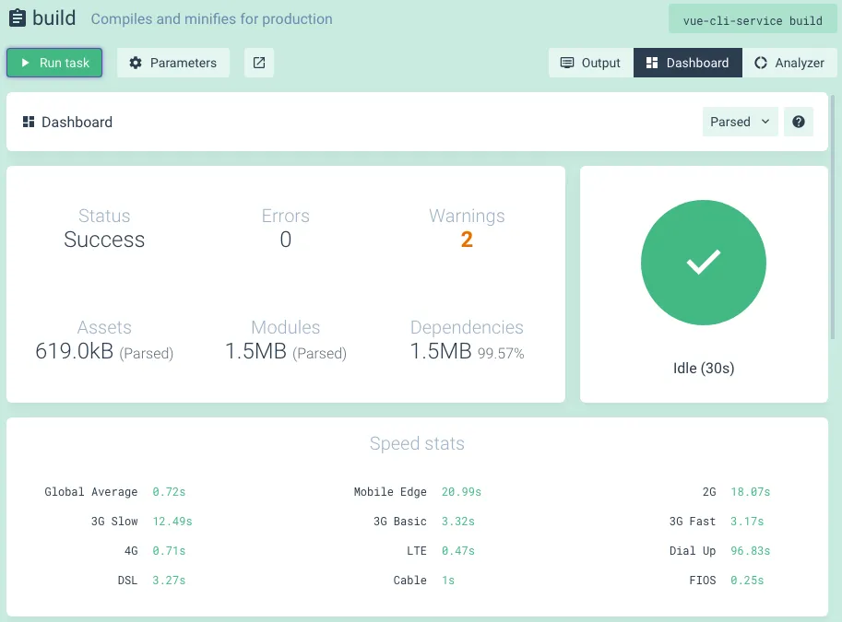Select the Dashboard tab
842x622 pixels.
point(688,63)
